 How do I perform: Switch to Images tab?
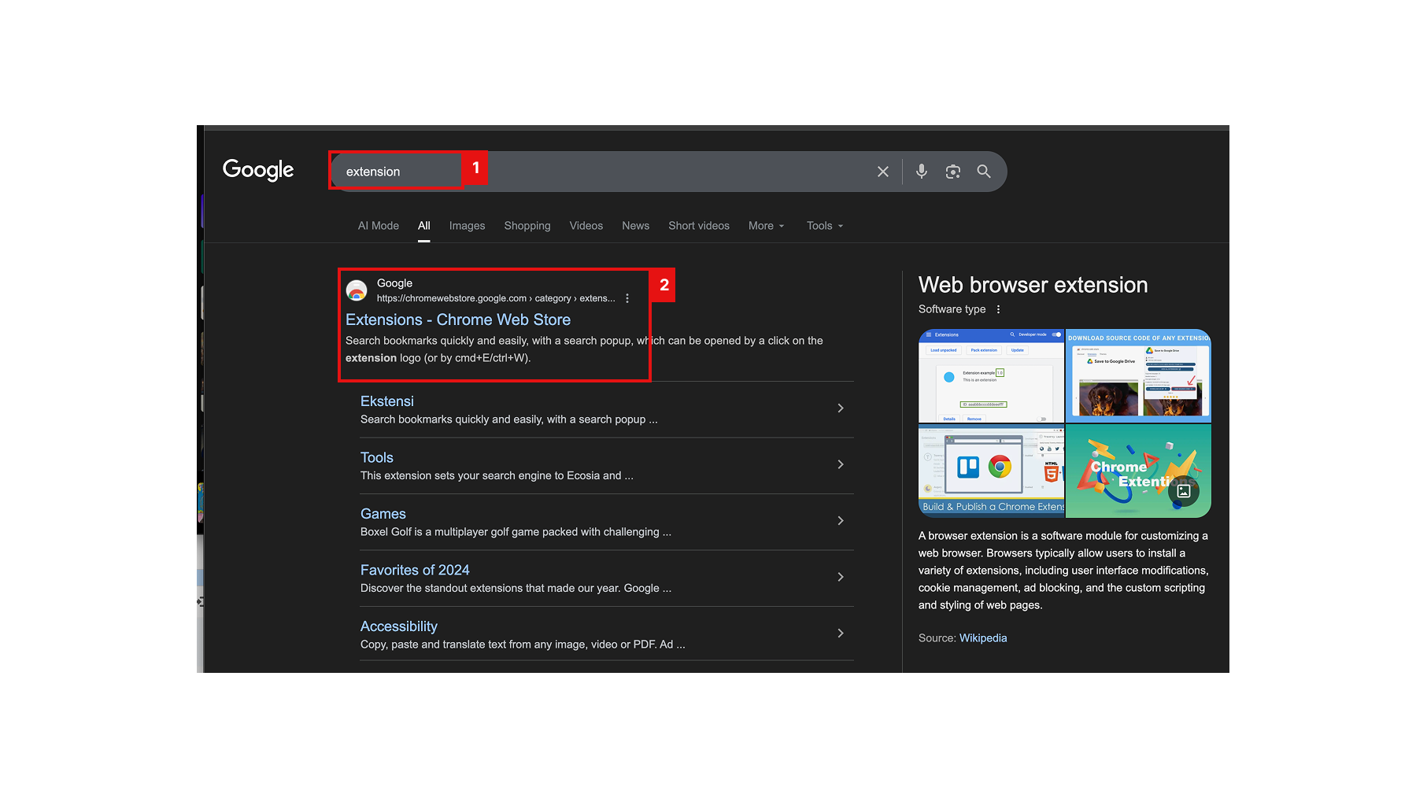click(467, 226)
